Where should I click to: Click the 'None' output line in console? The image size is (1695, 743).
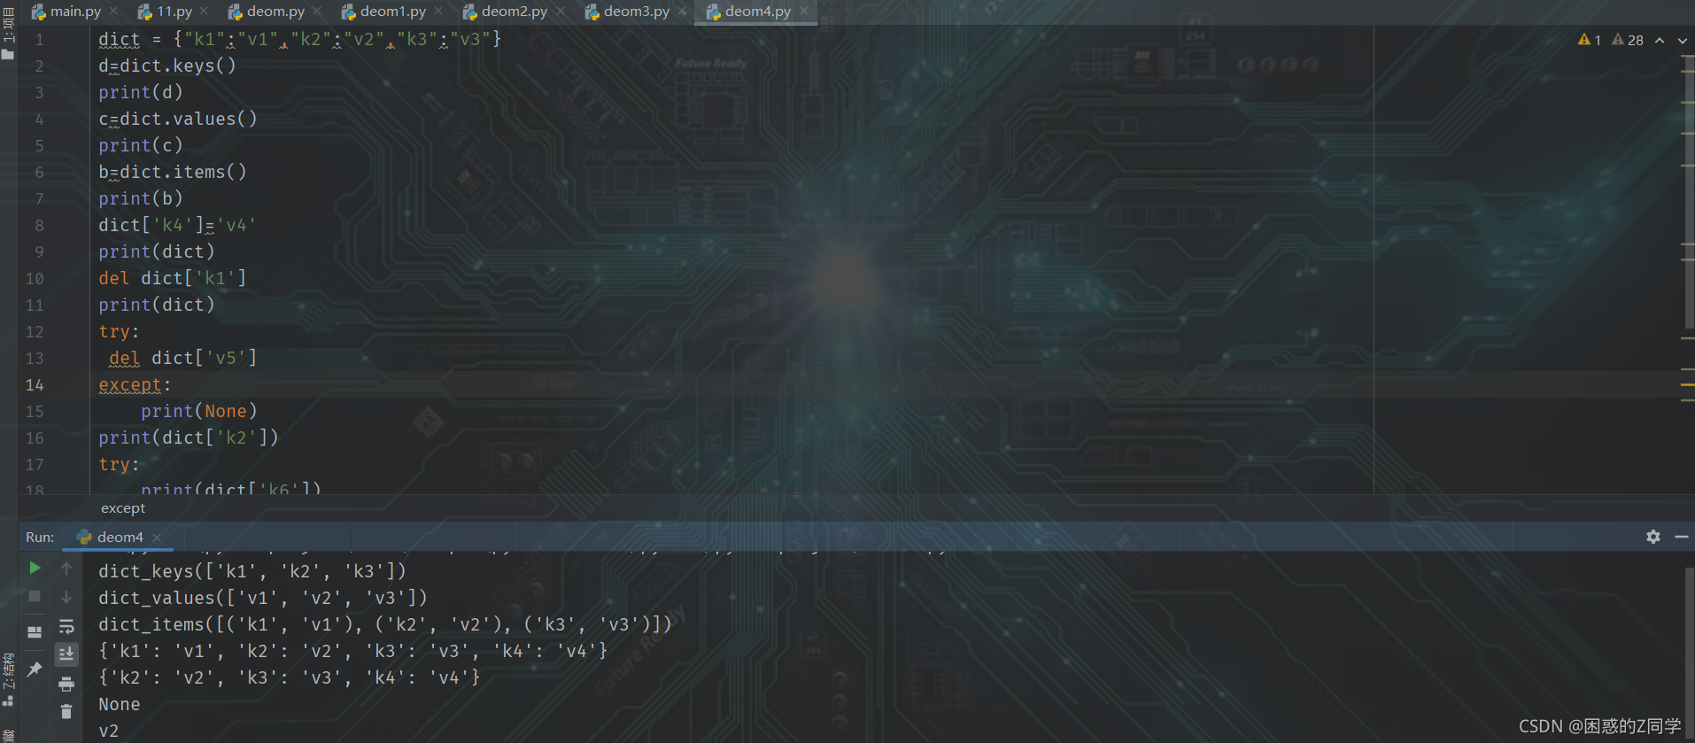120,704
